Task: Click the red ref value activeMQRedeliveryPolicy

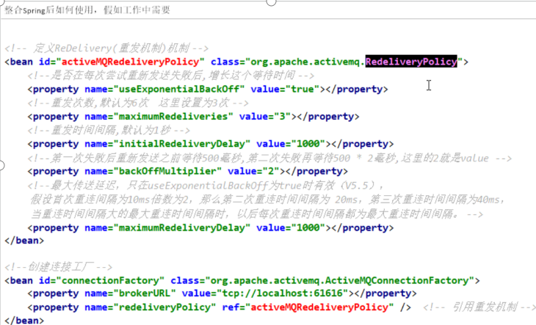Action: pyautogui.click(x=319, y=307)
